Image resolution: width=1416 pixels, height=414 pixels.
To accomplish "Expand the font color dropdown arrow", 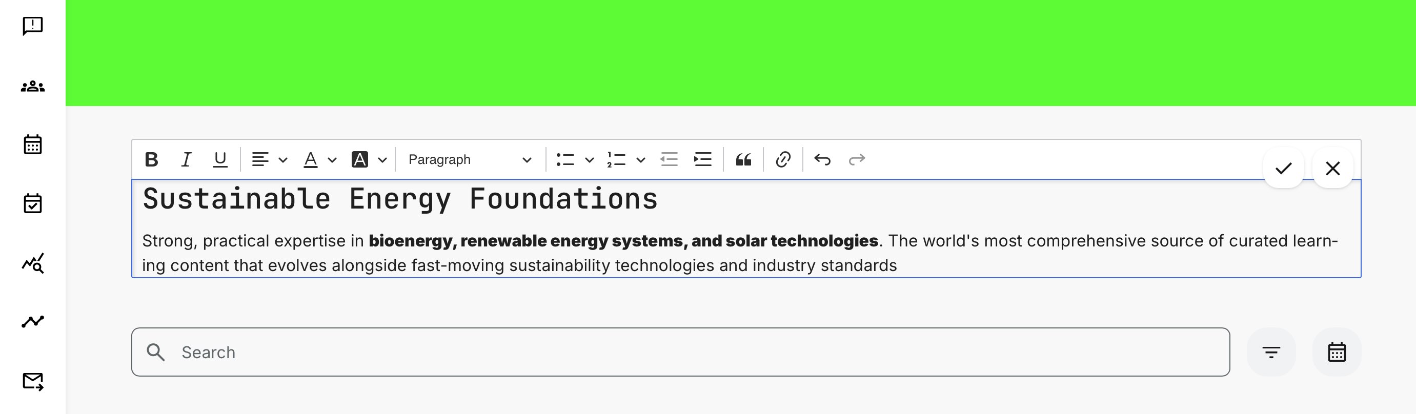I will [332, 160].
